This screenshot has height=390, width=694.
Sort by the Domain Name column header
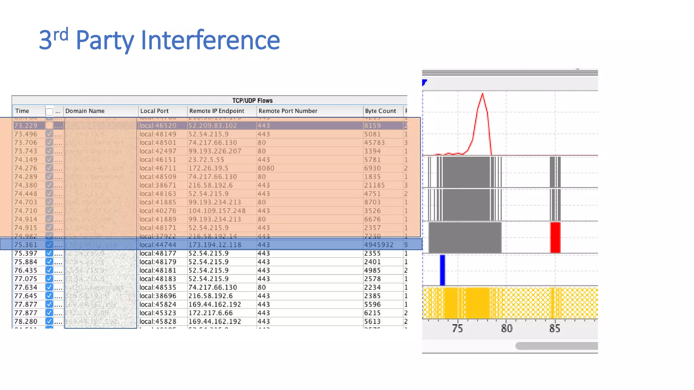point(101,111)
